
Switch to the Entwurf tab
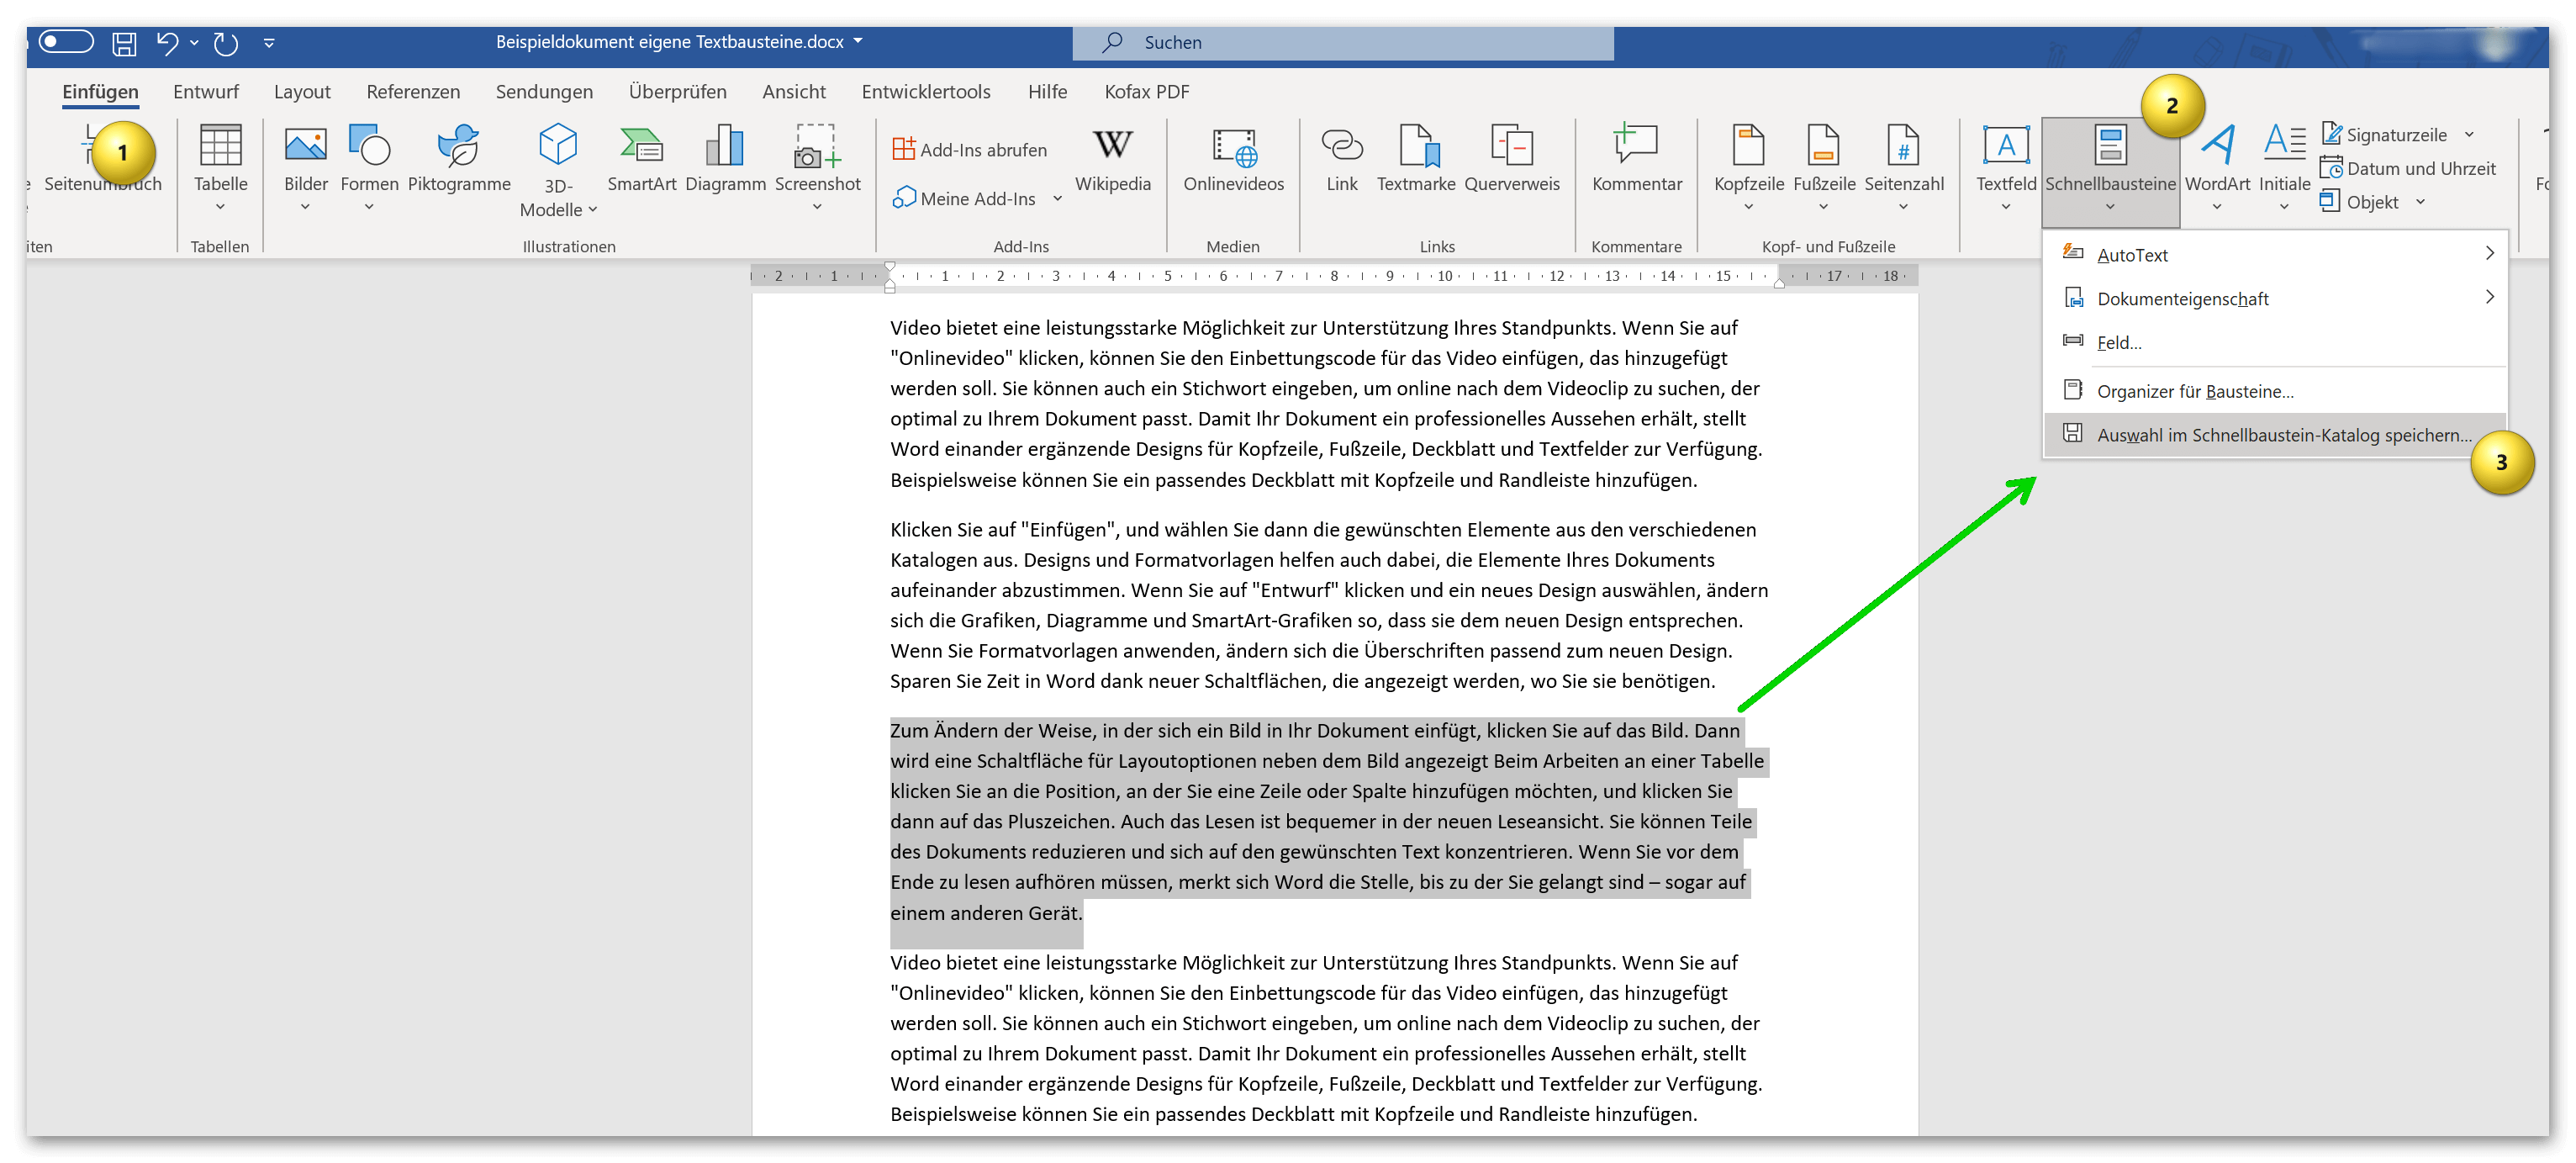[206, 92]
